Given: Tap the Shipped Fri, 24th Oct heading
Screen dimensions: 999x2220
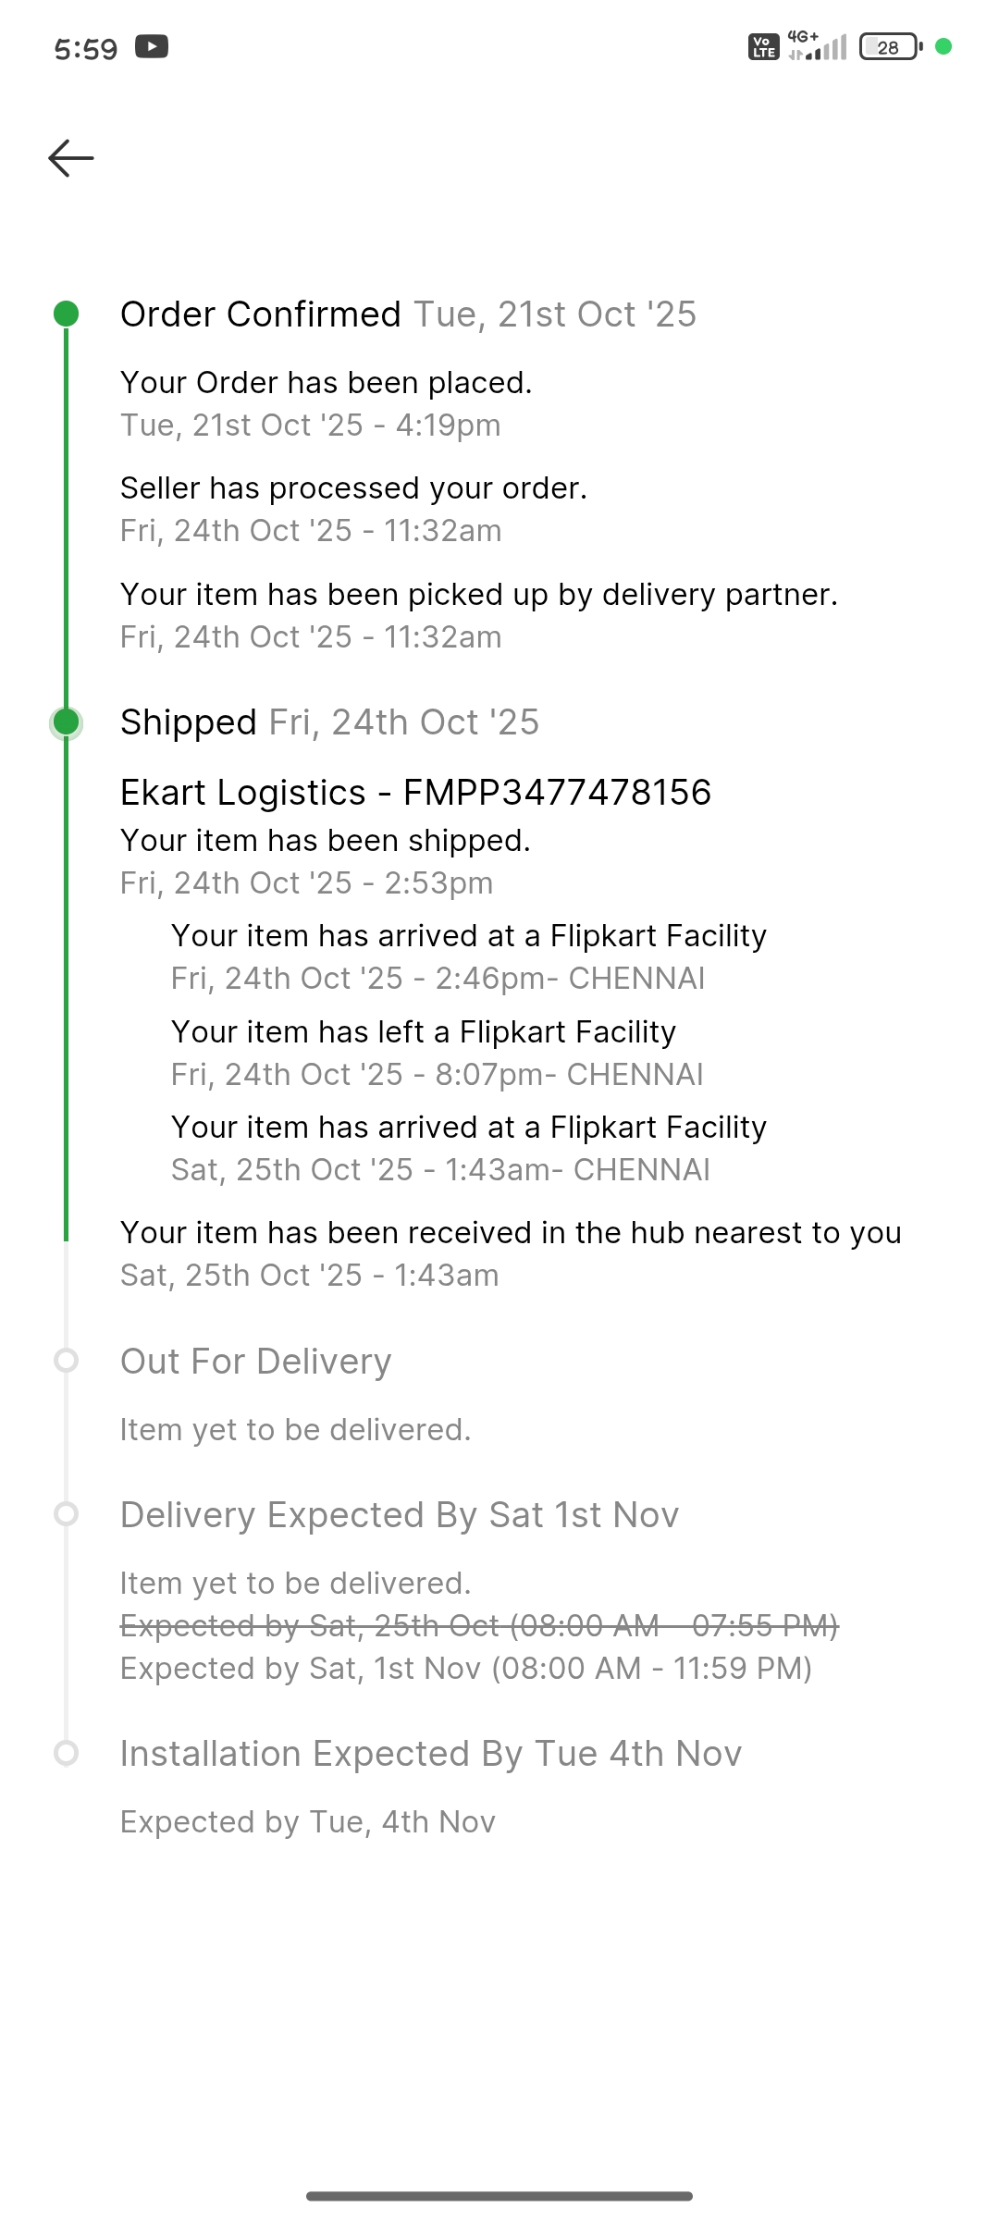Looking at the screenshot, I should [x=329, y=722].
